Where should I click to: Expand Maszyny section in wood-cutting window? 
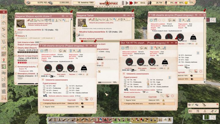tap(16, 36)
